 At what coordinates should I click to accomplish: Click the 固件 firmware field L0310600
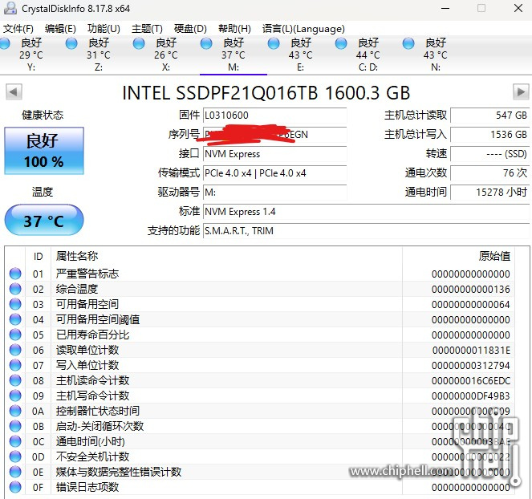click(273, 116)
